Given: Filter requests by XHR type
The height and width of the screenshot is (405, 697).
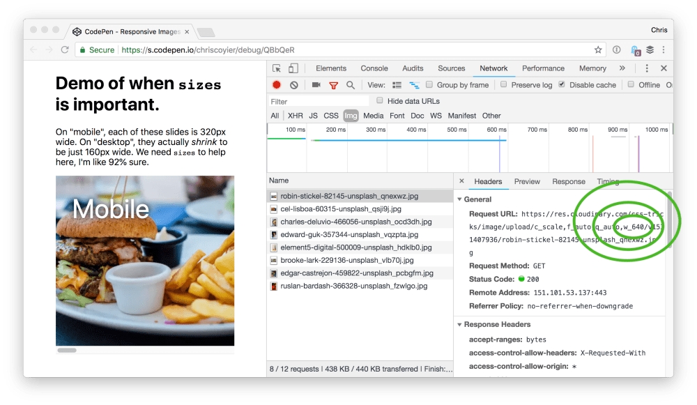Looking at the screenshot, I should (296, 116).
